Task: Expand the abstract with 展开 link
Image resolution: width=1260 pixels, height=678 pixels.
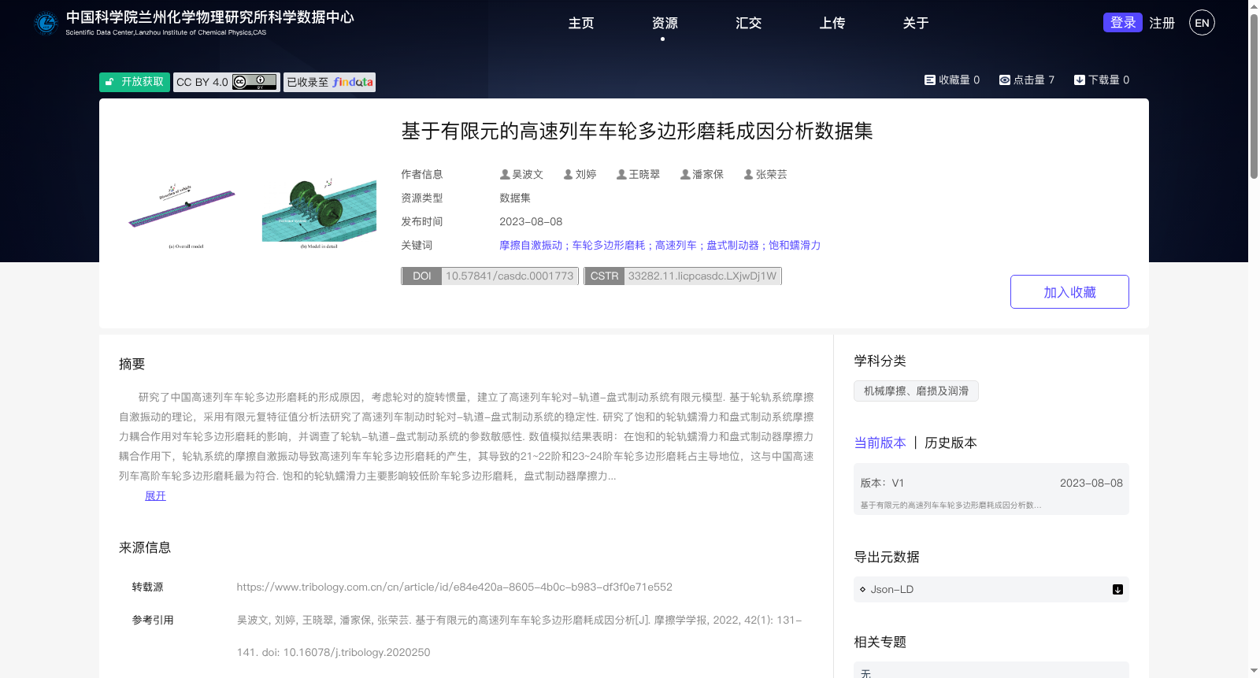Action: (155, 495)
